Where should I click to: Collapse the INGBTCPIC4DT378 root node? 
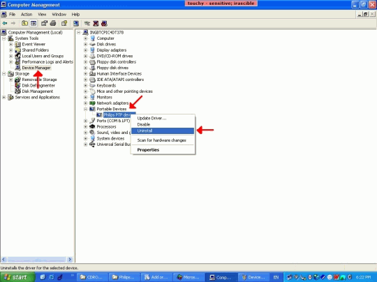point(78,32)
